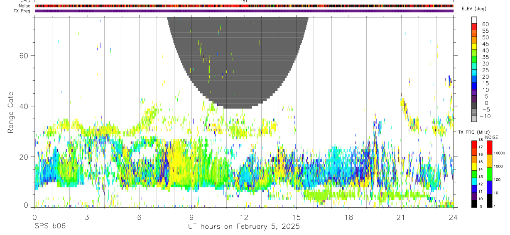This screenshot has width=510, height=235.
Task: Click the '1000' label in the NOISE legend
Action: pyautogui.click(x=499, y=166)
